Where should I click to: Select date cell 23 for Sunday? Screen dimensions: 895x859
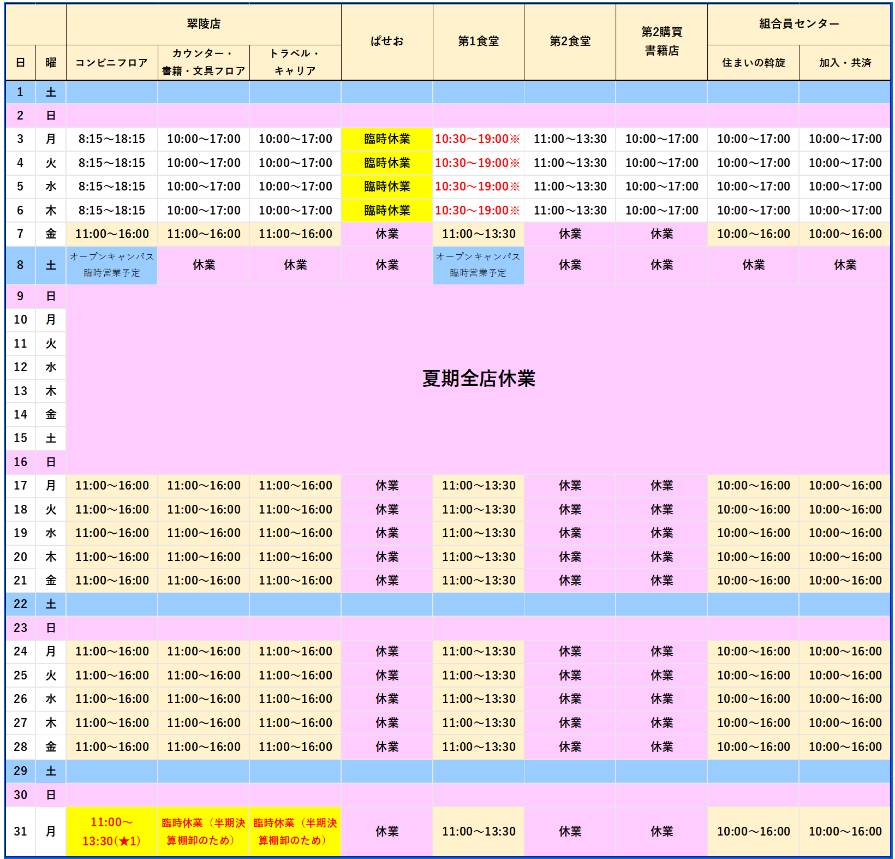[x=21, y=628]
